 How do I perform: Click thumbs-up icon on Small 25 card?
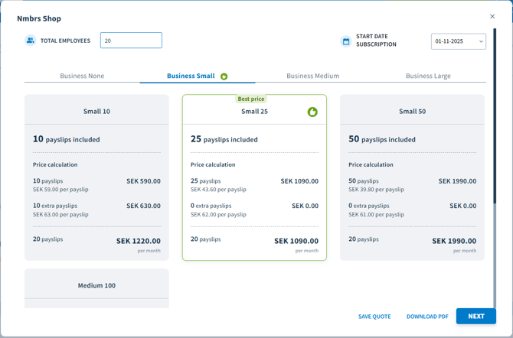coord(312,112)
